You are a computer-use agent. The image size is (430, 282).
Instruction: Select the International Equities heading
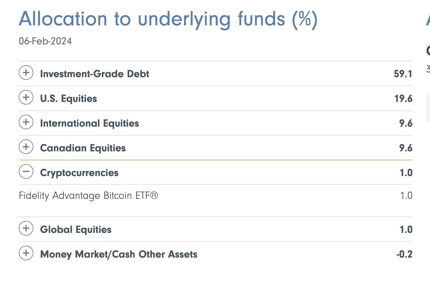[89, 123]
